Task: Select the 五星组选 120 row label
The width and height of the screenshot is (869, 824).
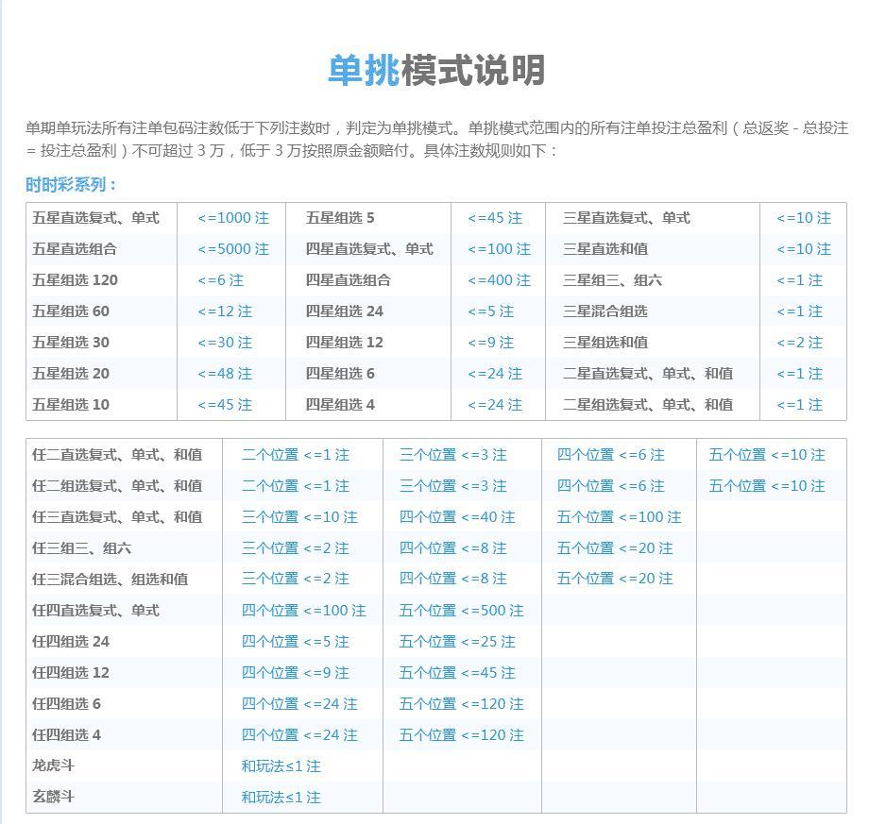Action: 75,280
